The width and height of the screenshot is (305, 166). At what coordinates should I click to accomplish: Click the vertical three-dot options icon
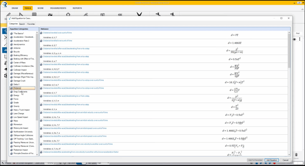[300, 39]
